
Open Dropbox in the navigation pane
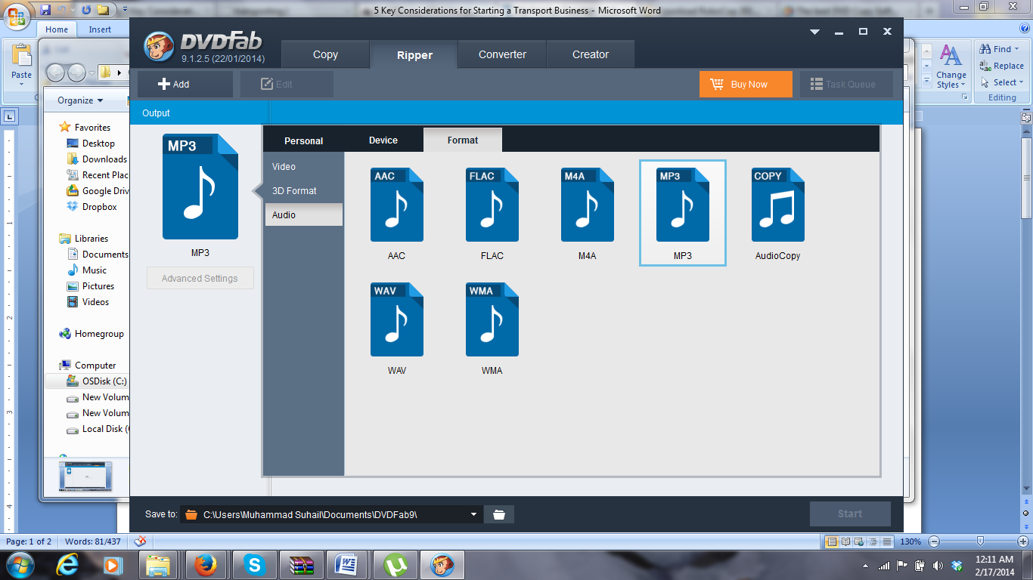coord(92,207)
